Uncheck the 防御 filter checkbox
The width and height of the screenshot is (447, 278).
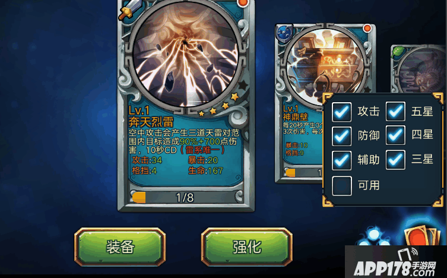(341, 135)
